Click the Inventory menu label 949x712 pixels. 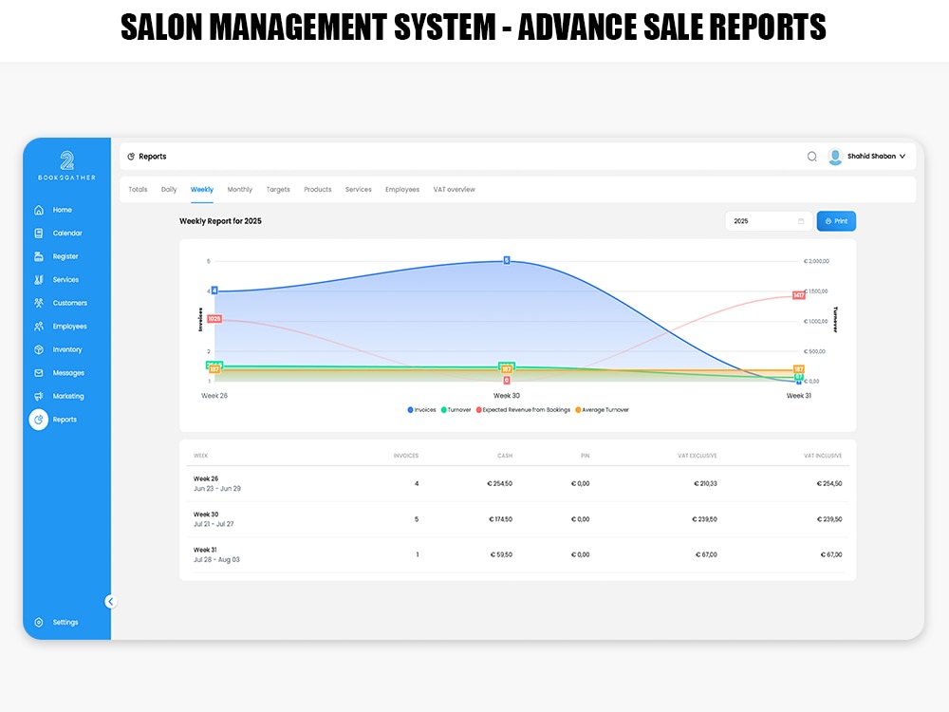(x=67, y=350)
